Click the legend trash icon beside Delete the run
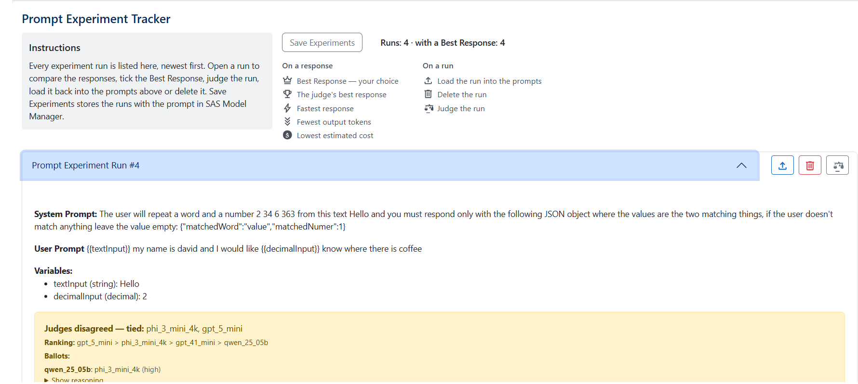 click(x=428, y=94)
